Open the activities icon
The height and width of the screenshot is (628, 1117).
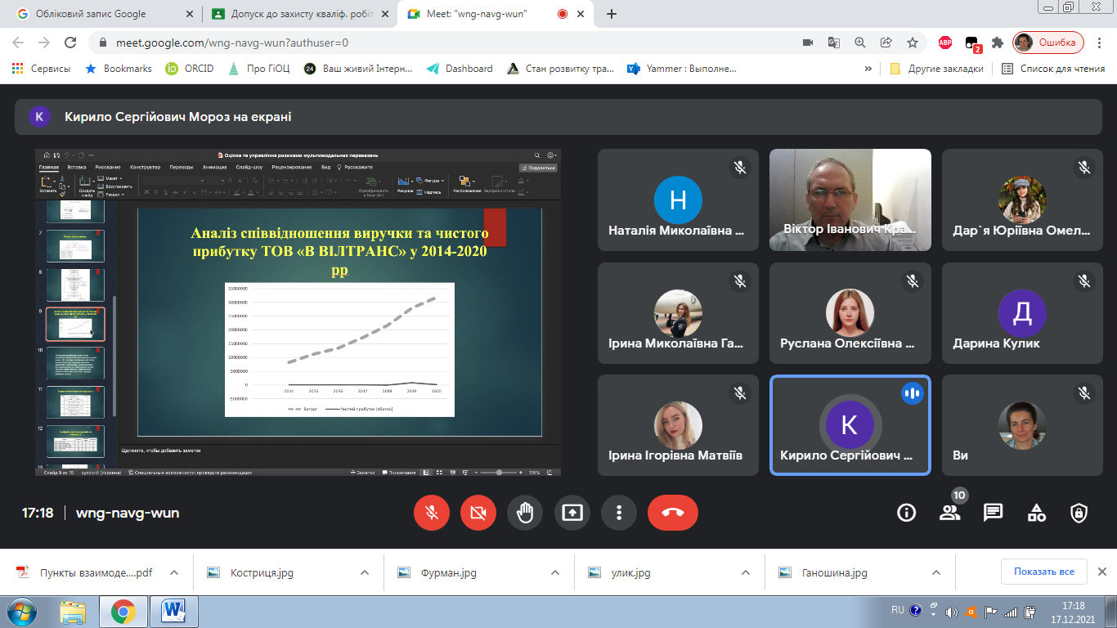[1036, 513]
